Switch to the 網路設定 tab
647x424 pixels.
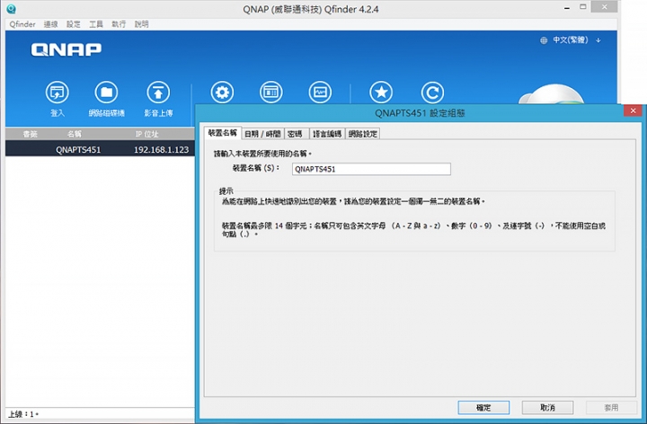363,134
